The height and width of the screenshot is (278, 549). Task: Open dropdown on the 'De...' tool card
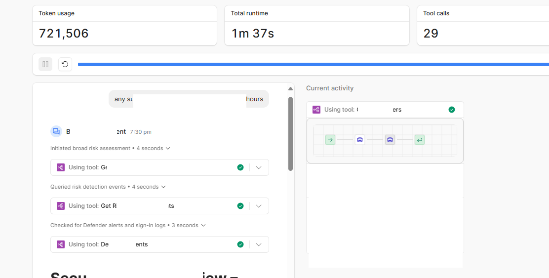[x=259, y=244]
